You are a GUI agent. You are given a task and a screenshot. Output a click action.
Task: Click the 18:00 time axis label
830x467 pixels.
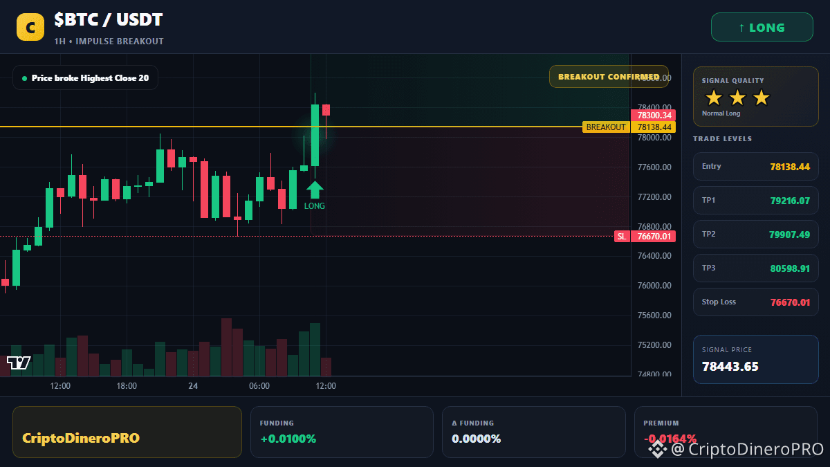coord(127,386)
